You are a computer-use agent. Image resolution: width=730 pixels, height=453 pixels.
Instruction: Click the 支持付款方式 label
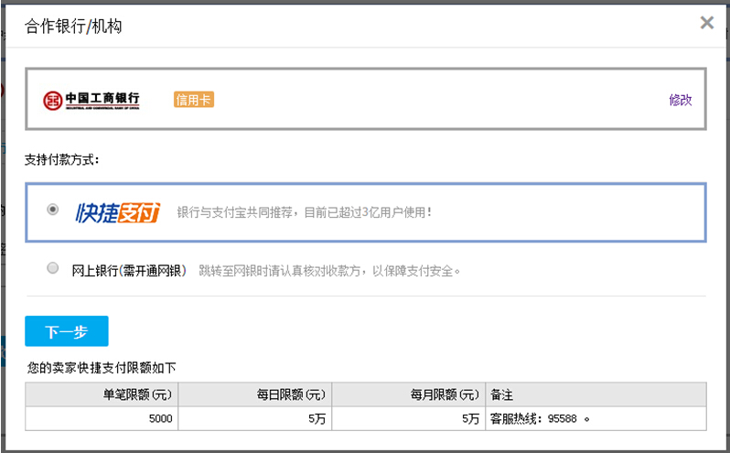click(61, 159)
